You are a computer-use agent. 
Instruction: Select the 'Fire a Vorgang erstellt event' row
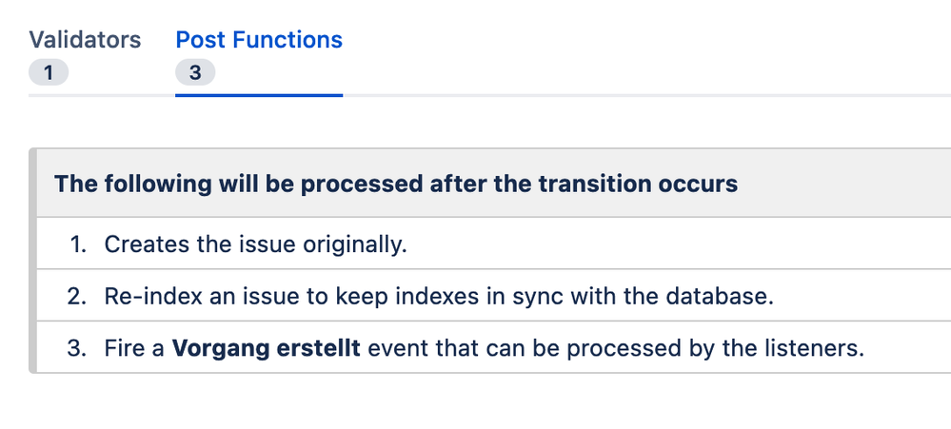[x=494, y=348]
